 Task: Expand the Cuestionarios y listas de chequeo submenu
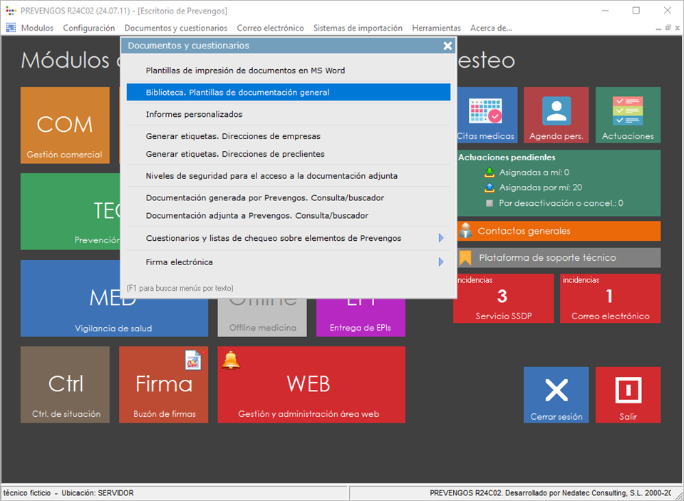(x=441, y=238)
